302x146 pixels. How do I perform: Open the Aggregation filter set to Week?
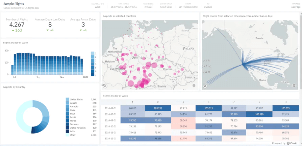98,5
